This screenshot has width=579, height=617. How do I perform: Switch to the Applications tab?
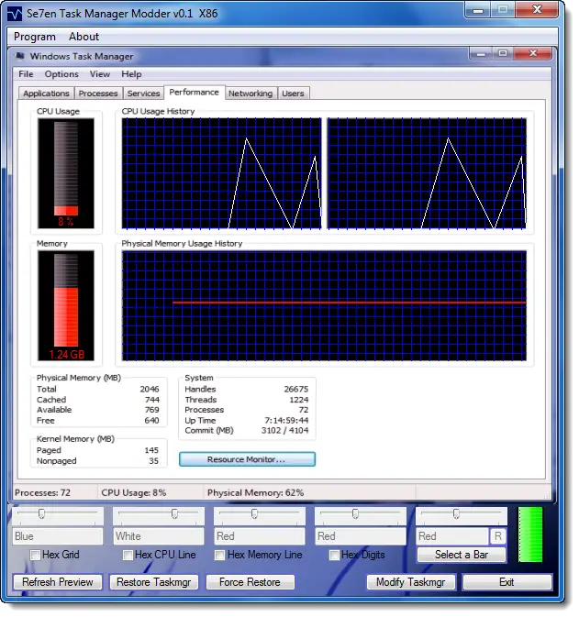46,94
